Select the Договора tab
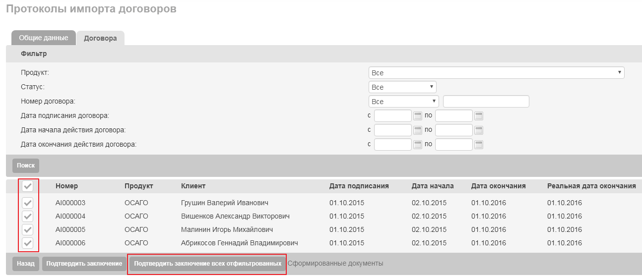 click(x=100, y=38)
